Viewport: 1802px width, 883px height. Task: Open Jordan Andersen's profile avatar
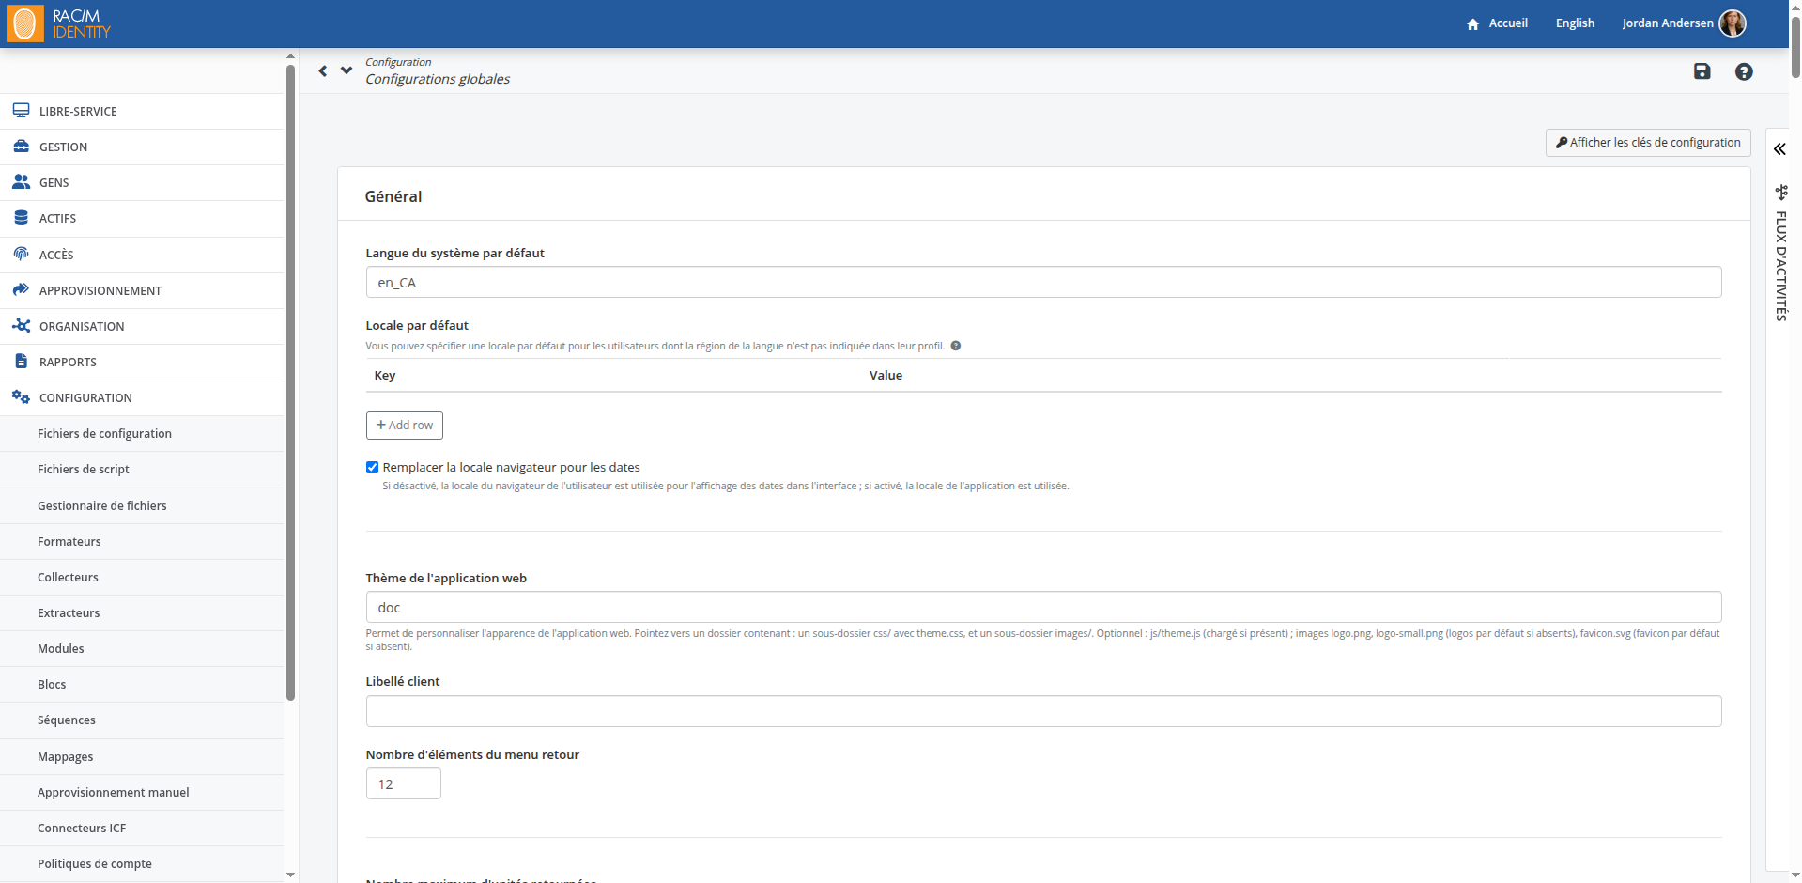1733,23
